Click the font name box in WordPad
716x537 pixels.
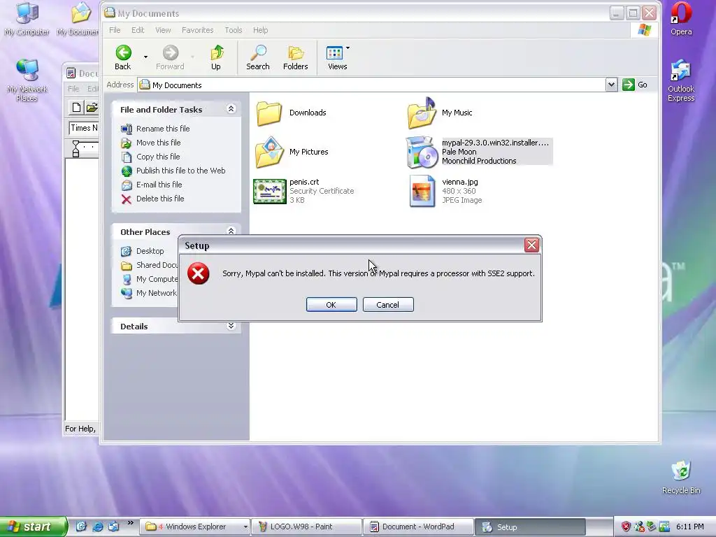point(84,128)
